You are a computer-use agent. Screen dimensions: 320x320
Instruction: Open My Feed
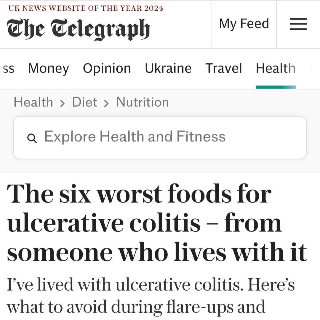[244, 24]
